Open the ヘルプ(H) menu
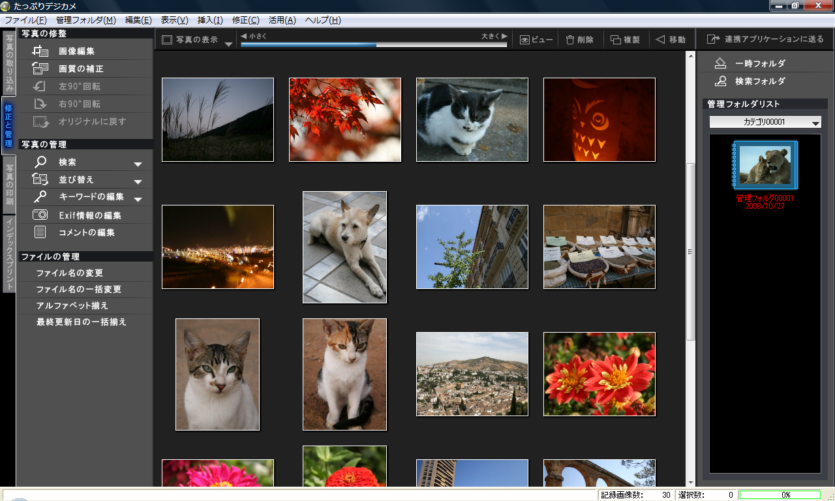The width and height of the screenshot is (835, 501). coord(323,20)
